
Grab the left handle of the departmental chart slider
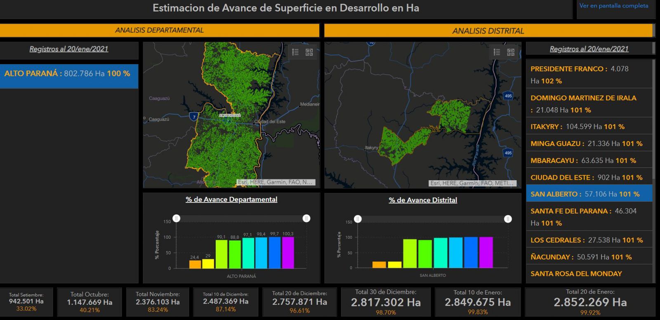pyautogui.click(x=177, y=218)
